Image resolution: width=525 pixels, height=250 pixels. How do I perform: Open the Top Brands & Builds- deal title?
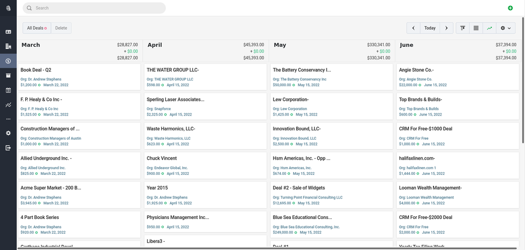click(x=421, y=100)
